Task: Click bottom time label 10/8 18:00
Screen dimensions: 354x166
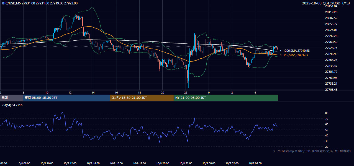Action: tap(139, 164)
